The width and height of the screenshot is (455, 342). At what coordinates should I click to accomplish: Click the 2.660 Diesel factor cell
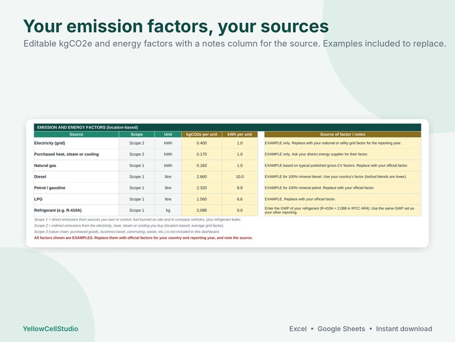pyautogui.click(x=202, y=177)
